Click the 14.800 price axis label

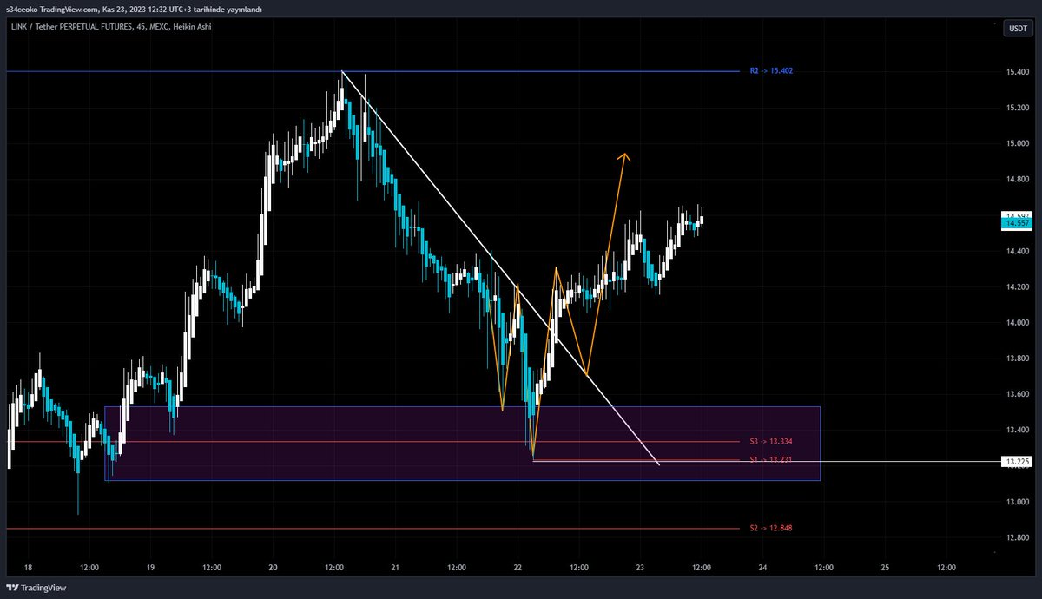point(1017,180)
